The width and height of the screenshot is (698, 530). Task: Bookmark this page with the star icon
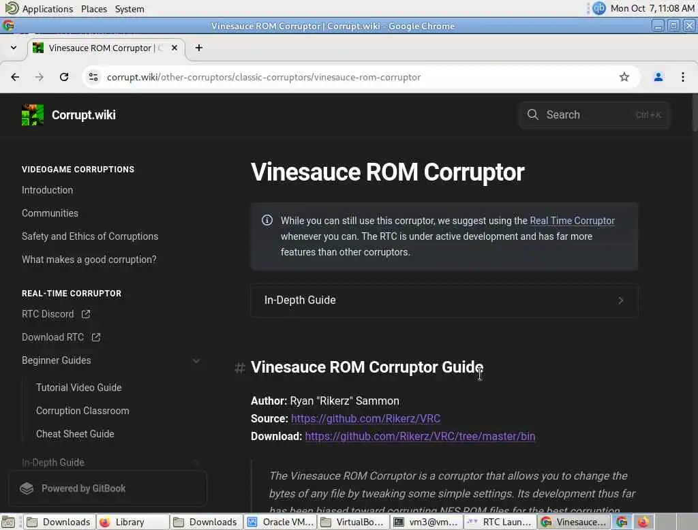tap(624, 77)
